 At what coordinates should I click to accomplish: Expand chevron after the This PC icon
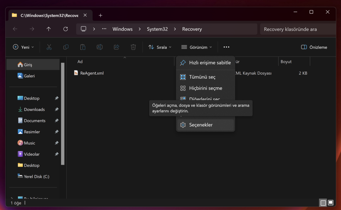pyautogui.click(x=94, y=29)
